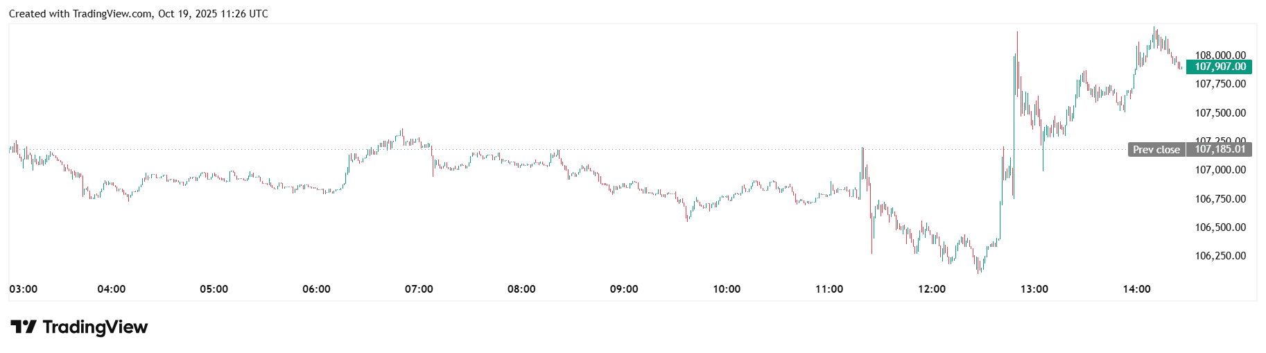The height and width of the screenshot is (353, 1266).
Task: Click the 106,250.00 price axis label
Action: (x=1220, y=256)
